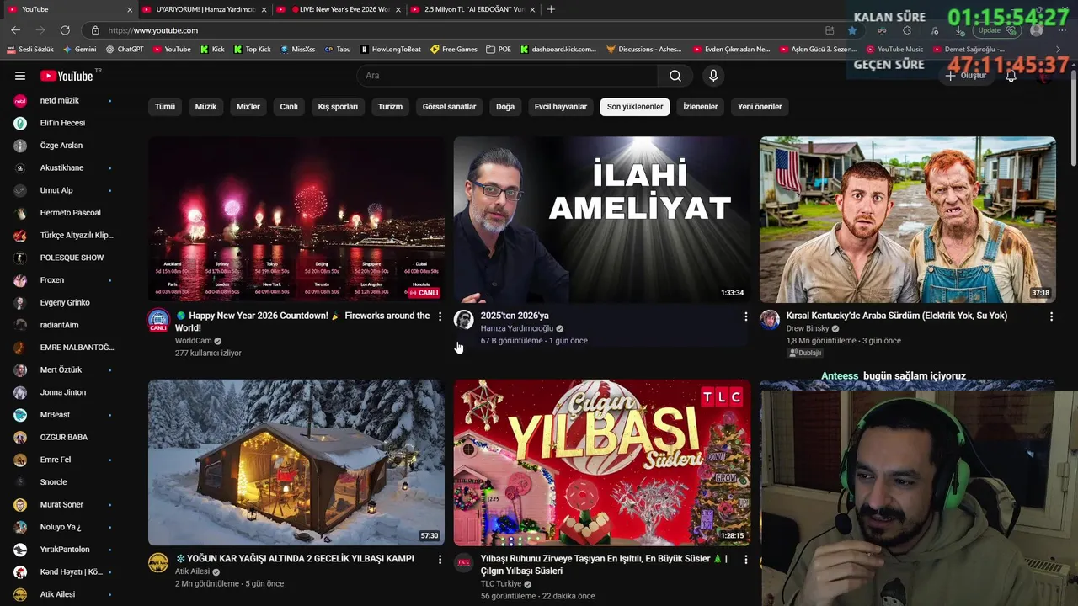Click the WorldCam channel name link

click(193, 341)
